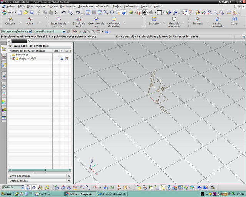The height and width of the screenshot is (197, 246).
Task: Open the Croquis sketch tool
Action: [10, 21]
